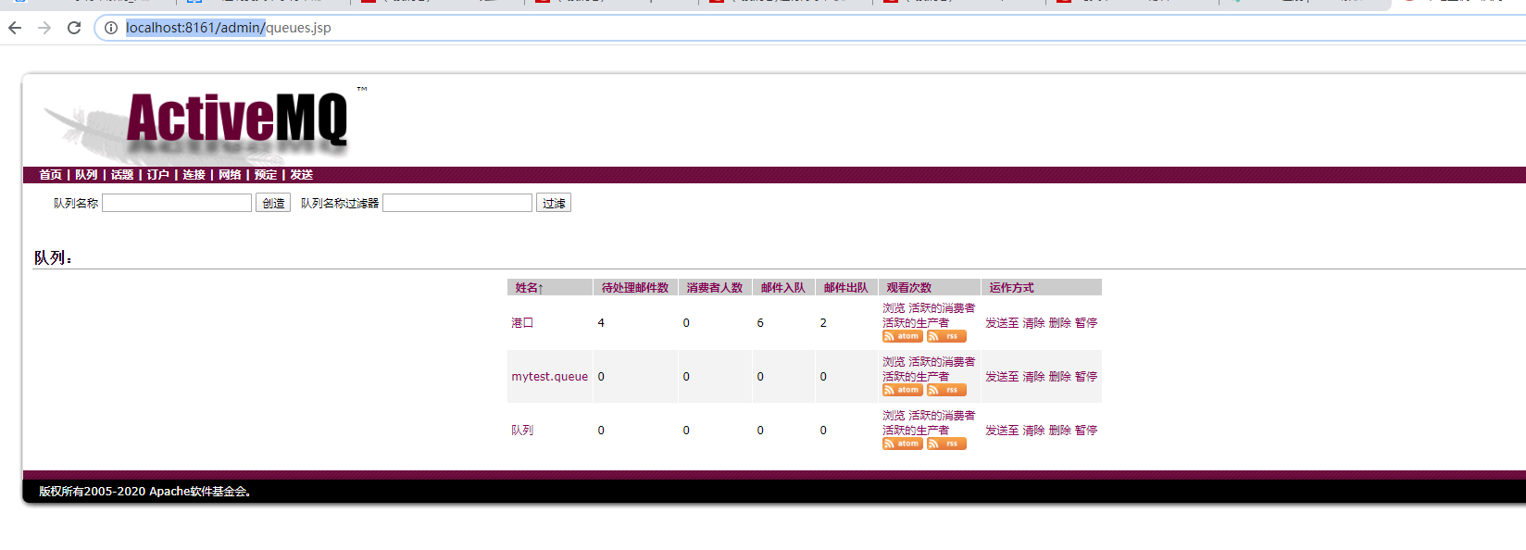Click 浏览 for mytest.queue
This screenshot has width=1526, height=550.
point(894,362)
